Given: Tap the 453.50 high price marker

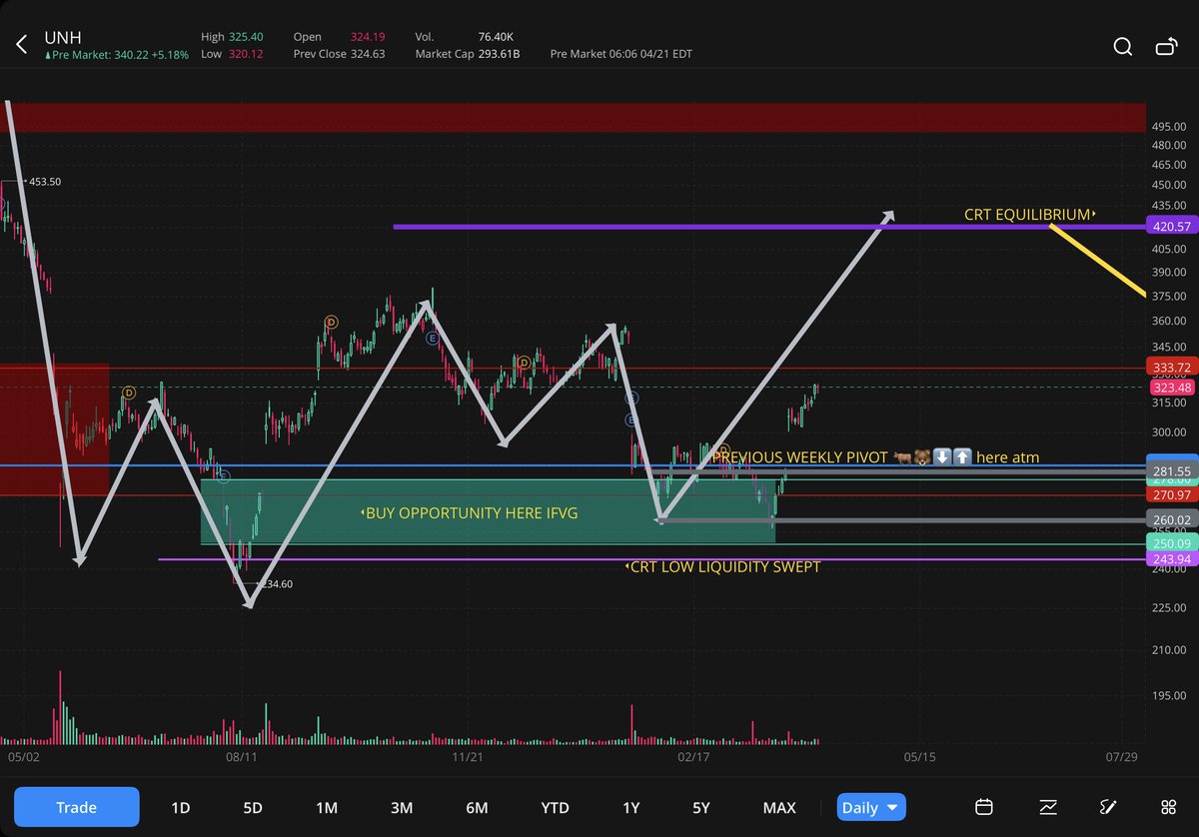Looking at the screenshot, I should [x=45, y=182].
